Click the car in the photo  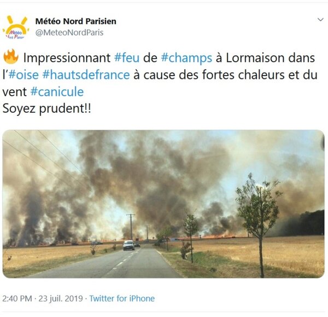point(128,245)
